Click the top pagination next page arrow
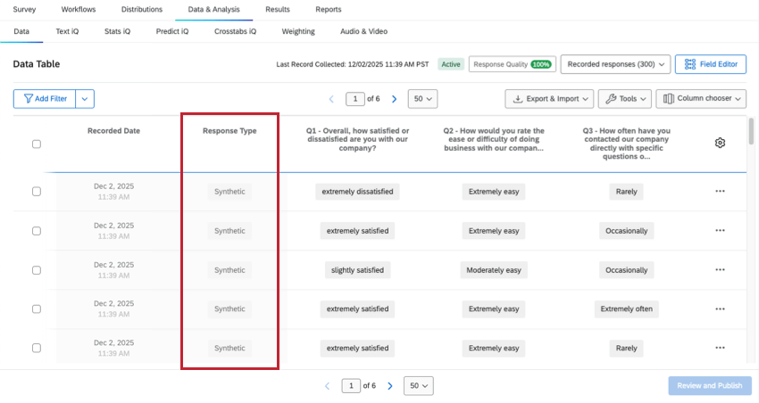 pos(394,99)
